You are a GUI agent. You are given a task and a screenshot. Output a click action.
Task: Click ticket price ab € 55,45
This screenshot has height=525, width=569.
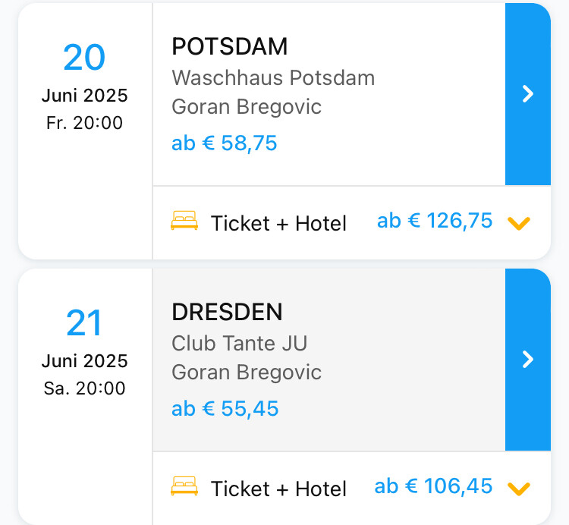click(225, 408)
